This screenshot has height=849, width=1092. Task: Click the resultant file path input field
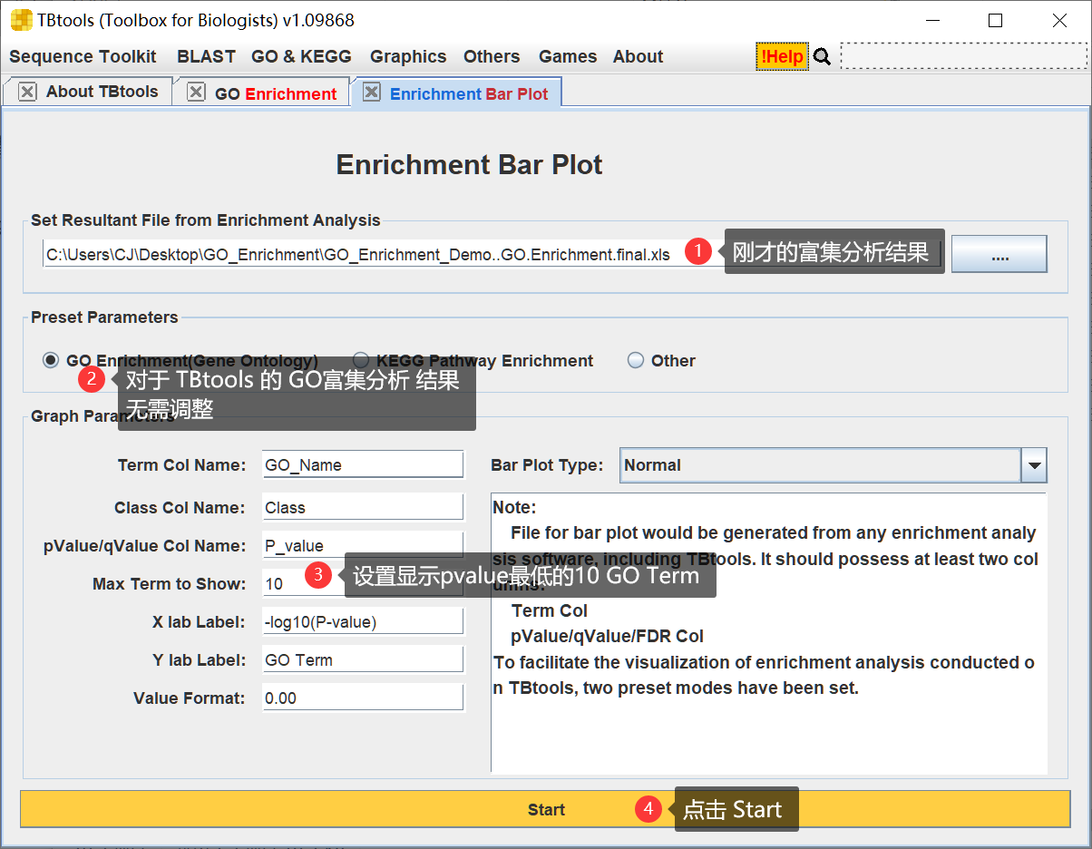click(x=492, y=255)
